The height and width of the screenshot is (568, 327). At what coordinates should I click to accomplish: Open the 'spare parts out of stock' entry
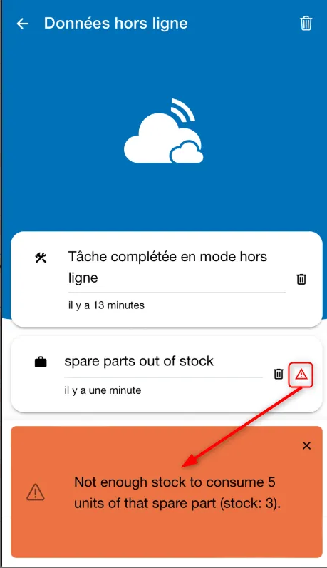pyautogui.click(x=139, y=361)
